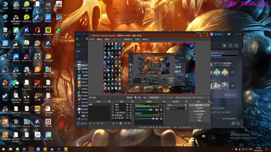
Task: Open the 工具 menu in OBS
Action: click(138, 40)
